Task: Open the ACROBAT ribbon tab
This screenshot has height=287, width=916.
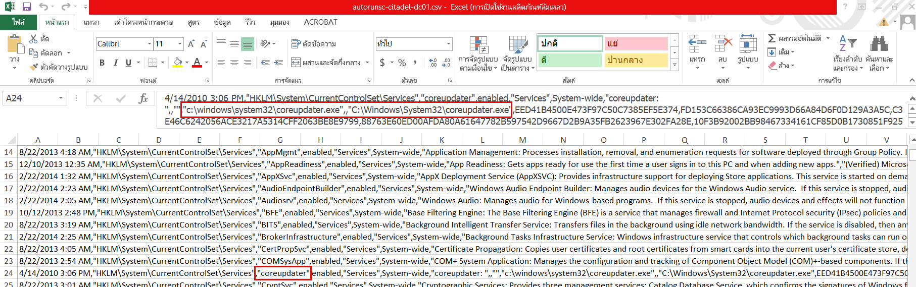Action: [320, 22]
